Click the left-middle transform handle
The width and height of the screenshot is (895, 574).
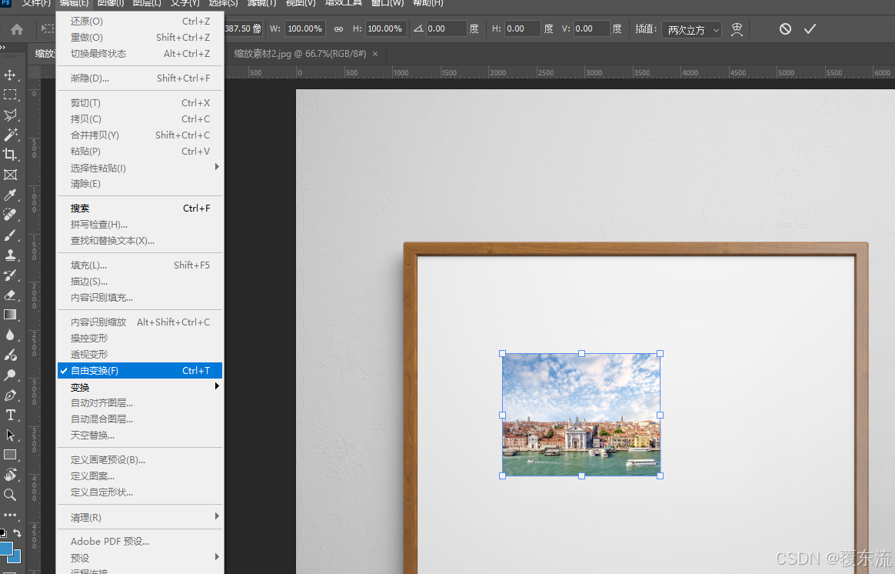[503, 415]
